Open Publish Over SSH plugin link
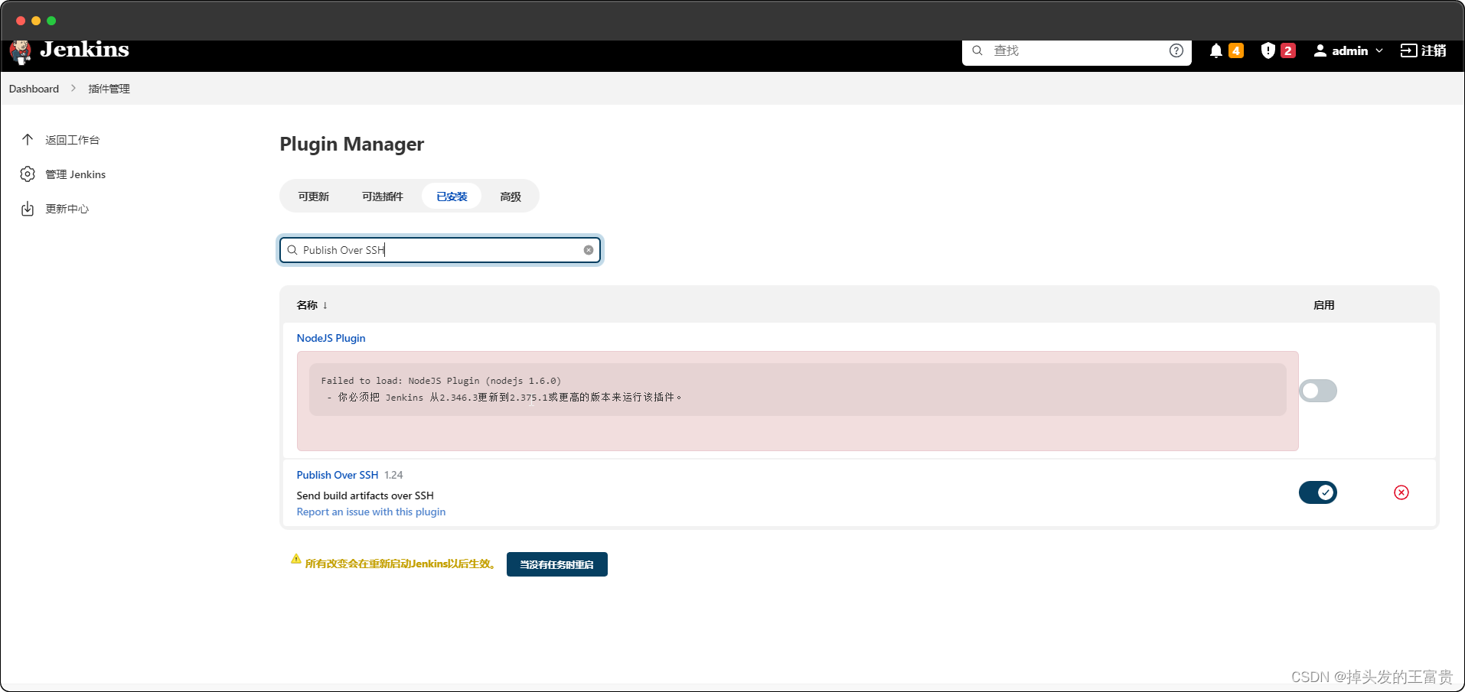Image resolution: width=1465 pixels, height=692 pixels. 338,475
